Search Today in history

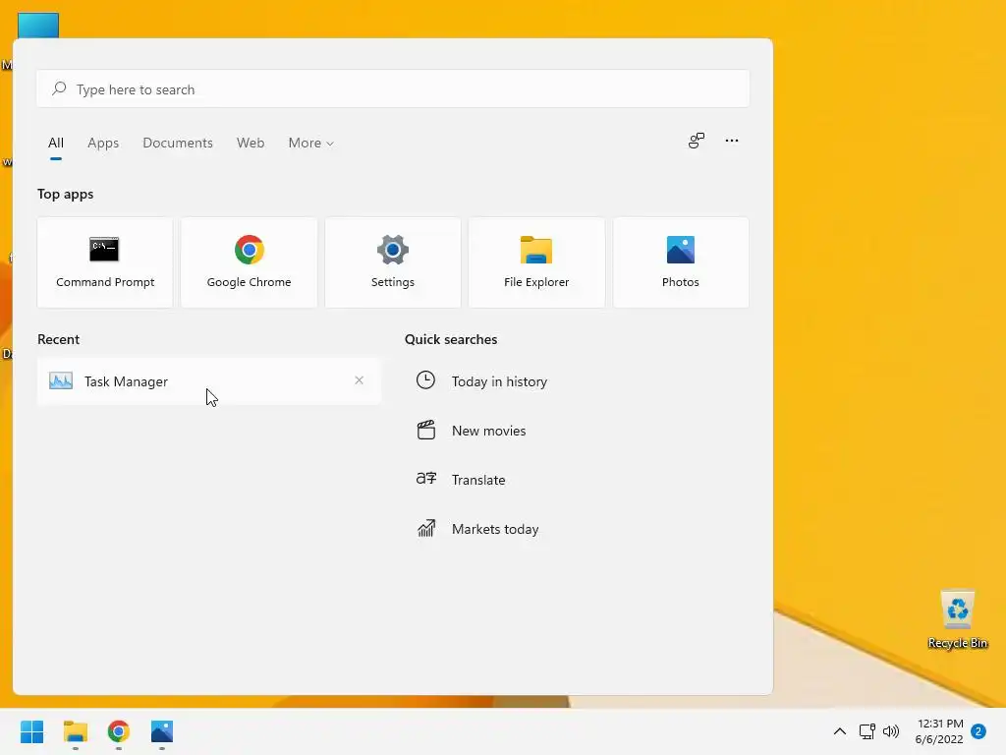[x=499, y=381]
